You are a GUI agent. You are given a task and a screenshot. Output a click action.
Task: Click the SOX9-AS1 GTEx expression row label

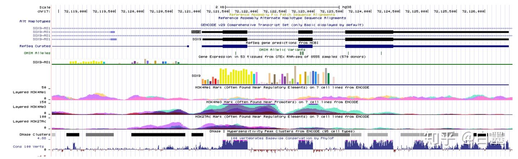coord(42,62)
